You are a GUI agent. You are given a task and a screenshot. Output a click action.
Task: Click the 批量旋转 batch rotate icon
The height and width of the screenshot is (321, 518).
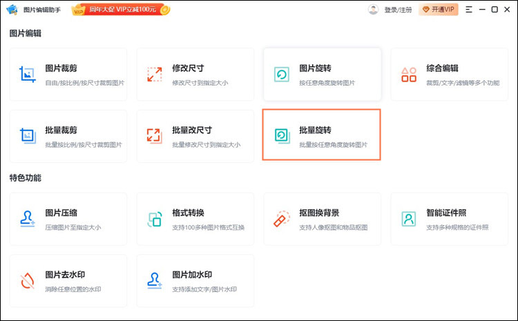pyautogui.click(x=282, y=136)
